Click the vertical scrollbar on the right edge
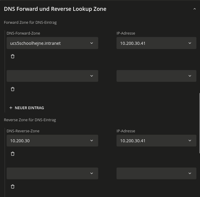Image resolution: width=200 pixels, height=197 pixels. (x=199, y=123)
